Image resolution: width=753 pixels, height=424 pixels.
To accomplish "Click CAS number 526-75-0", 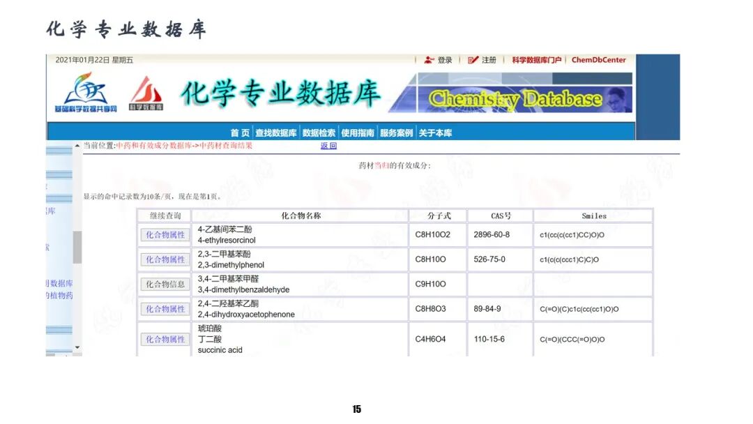I will [489, 259].
